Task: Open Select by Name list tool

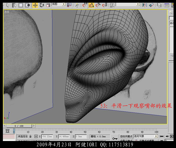Action: tap(14, 5)
